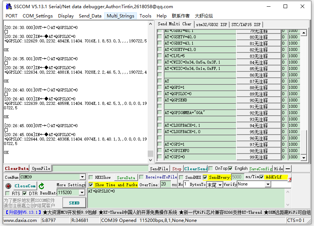314x226 pixels.
Task: Open the Help menu
Action: [x=161, y=16]
